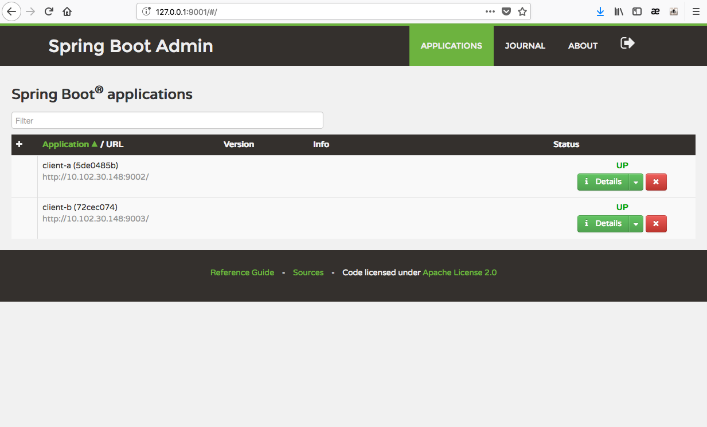This screenshot has width=707, height=427.
Task: Click the Spring Boot applications heading
Action: point(102,93)
